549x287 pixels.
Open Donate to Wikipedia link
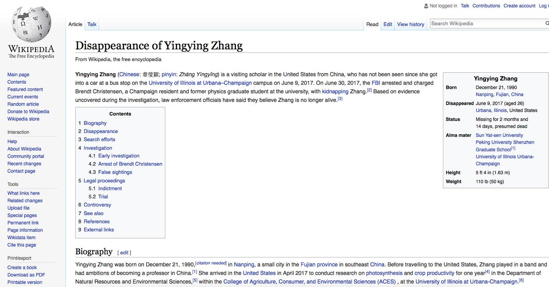click(x=28, y=112)
